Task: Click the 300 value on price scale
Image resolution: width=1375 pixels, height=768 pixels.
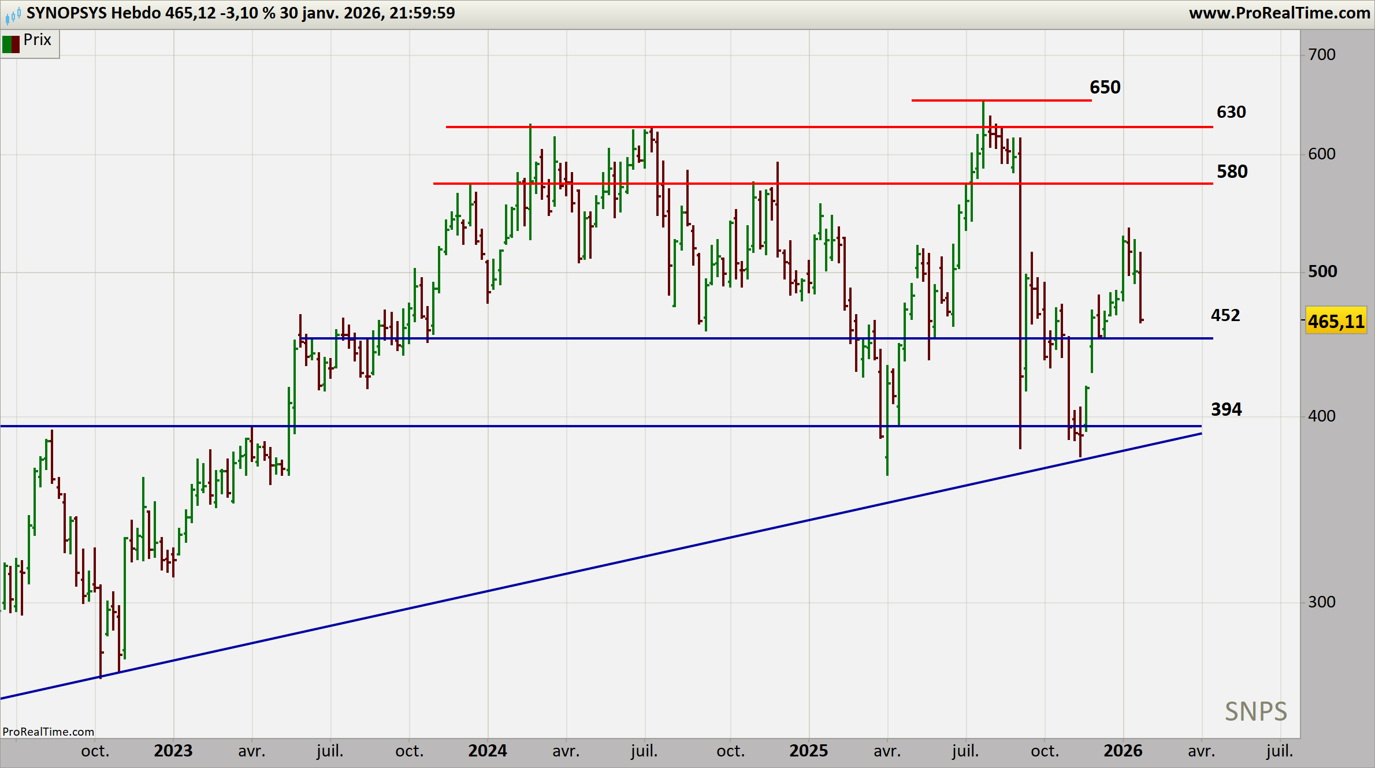Action: click(1322, 602)
